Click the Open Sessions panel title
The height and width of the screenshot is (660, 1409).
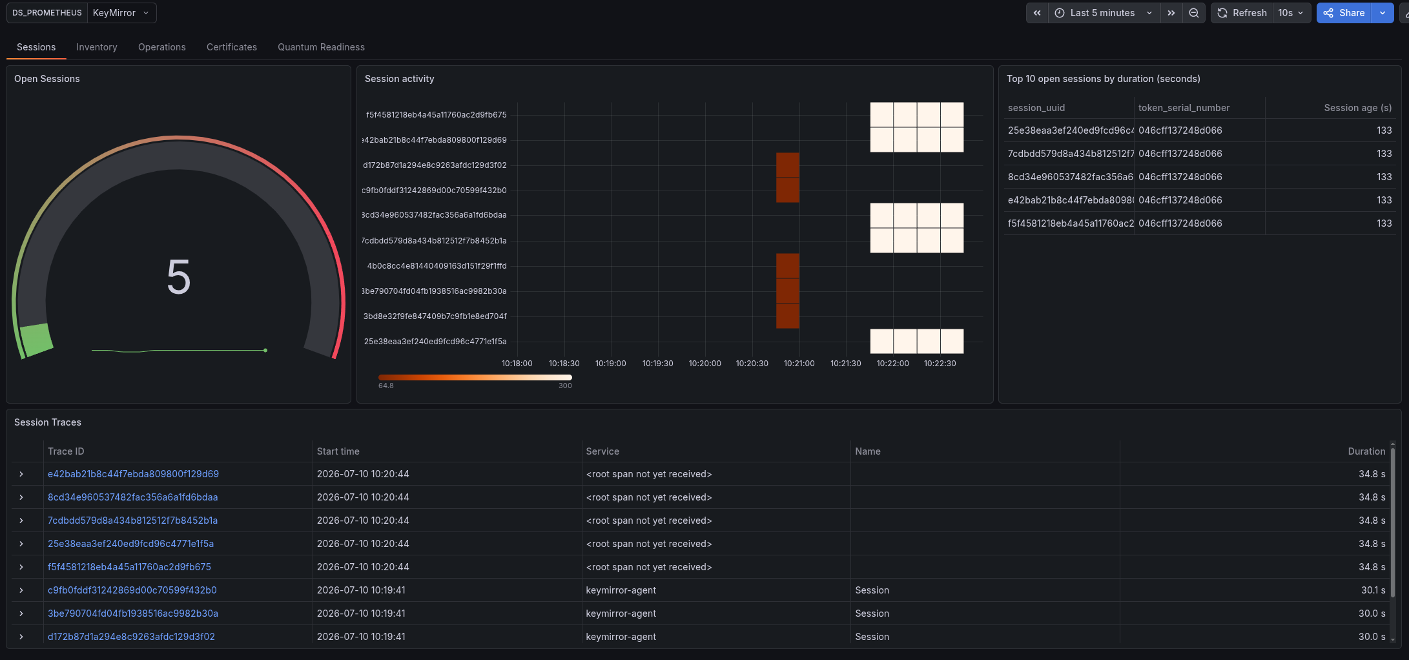click(x=47, y=79)
